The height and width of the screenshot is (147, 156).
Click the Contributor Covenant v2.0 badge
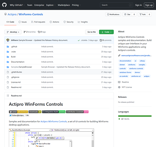tap(77, 112)
